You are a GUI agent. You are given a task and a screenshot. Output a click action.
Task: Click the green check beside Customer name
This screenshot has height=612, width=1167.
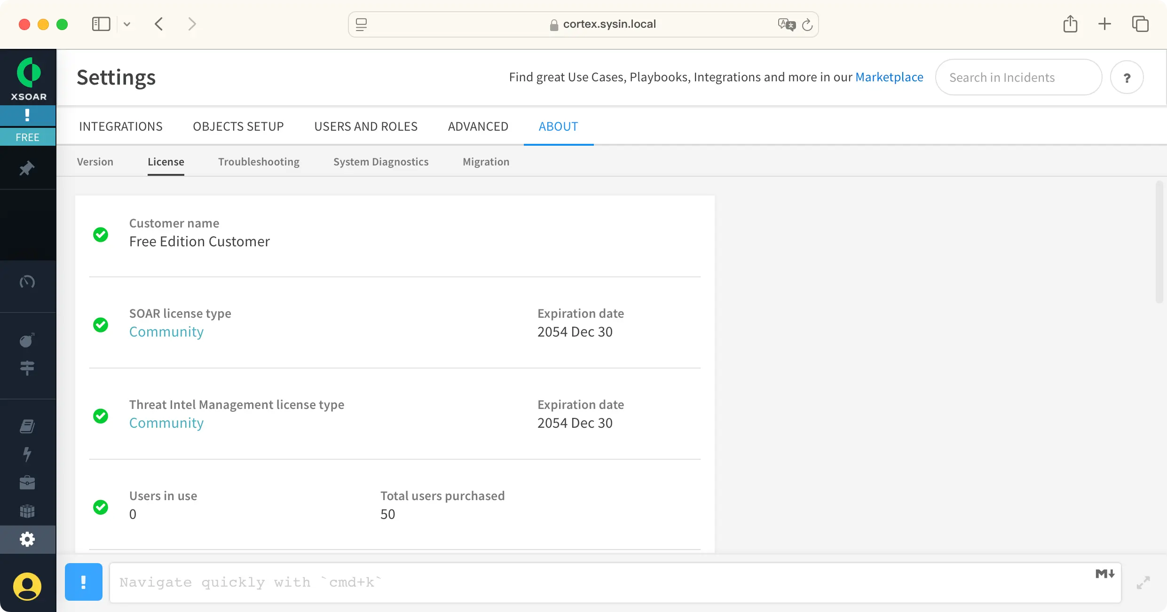click(101, 235)
